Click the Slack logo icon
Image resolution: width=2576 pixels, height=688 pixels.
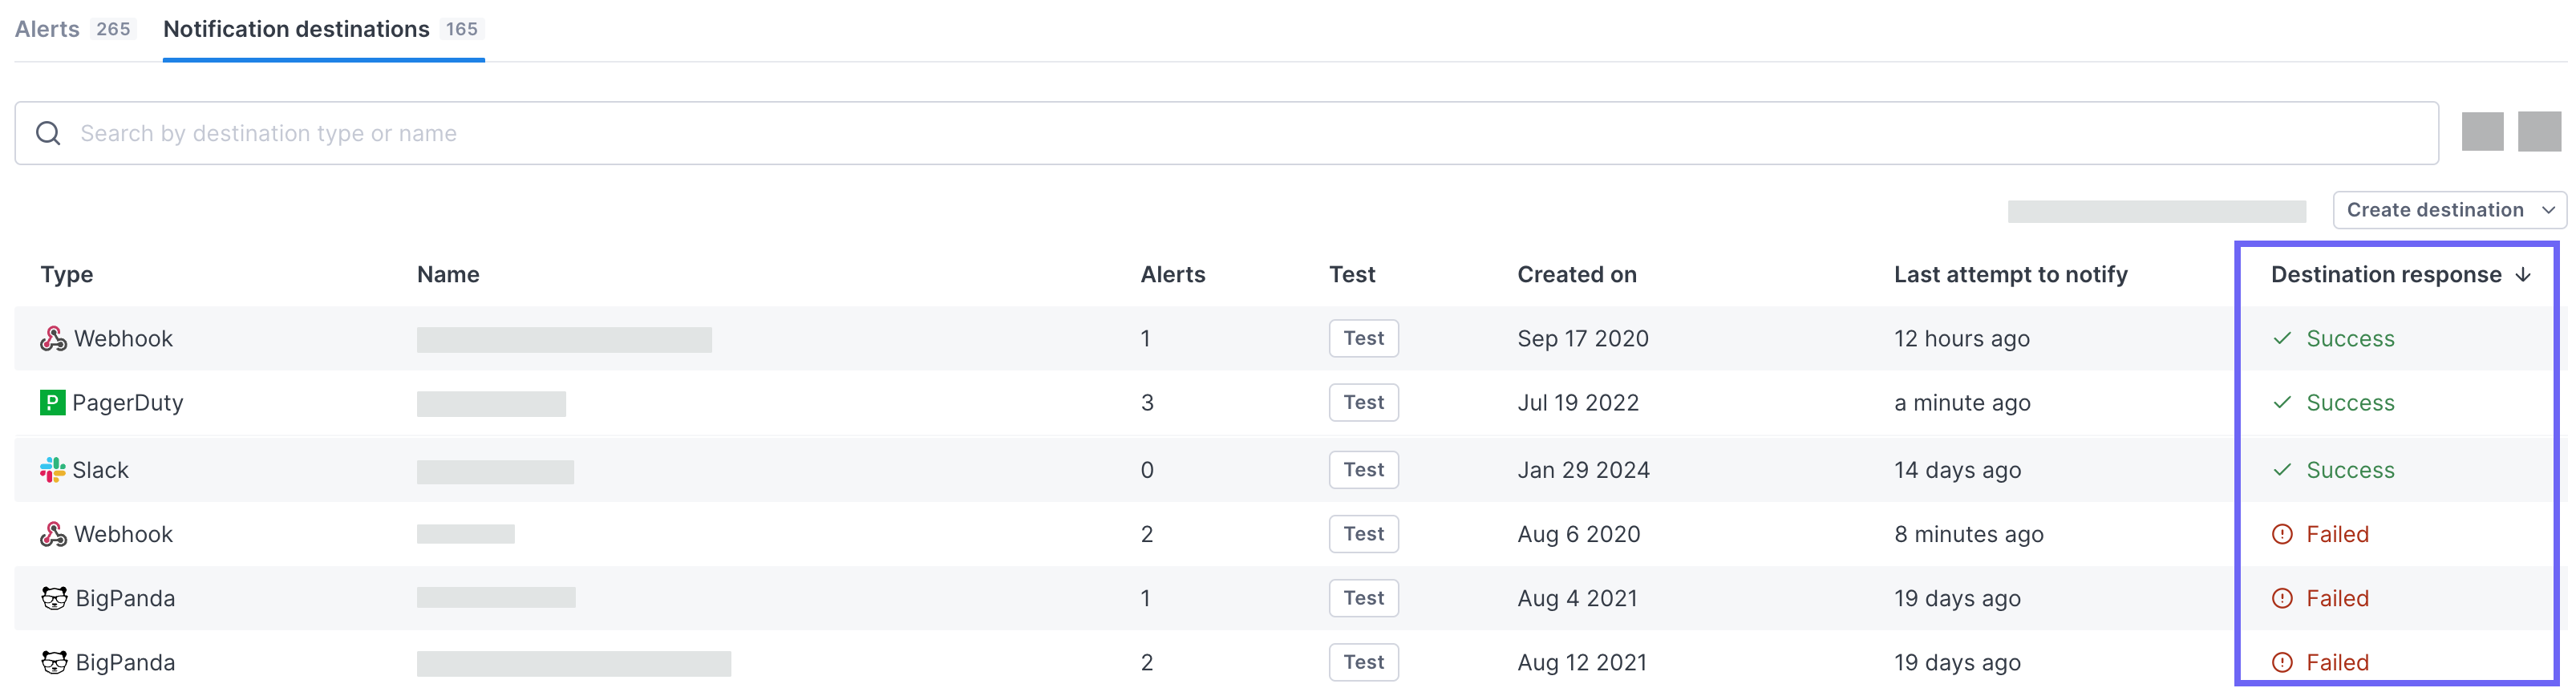click(52, 469)
